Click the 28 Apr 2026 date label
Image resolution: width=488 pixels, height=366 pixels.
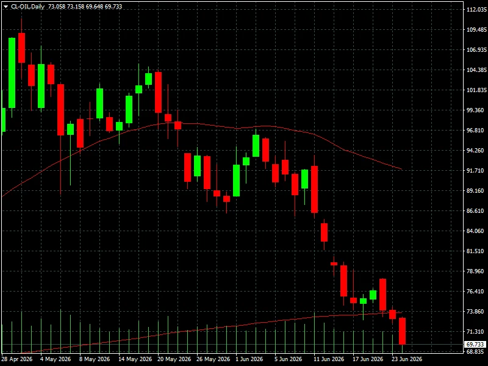17,359
